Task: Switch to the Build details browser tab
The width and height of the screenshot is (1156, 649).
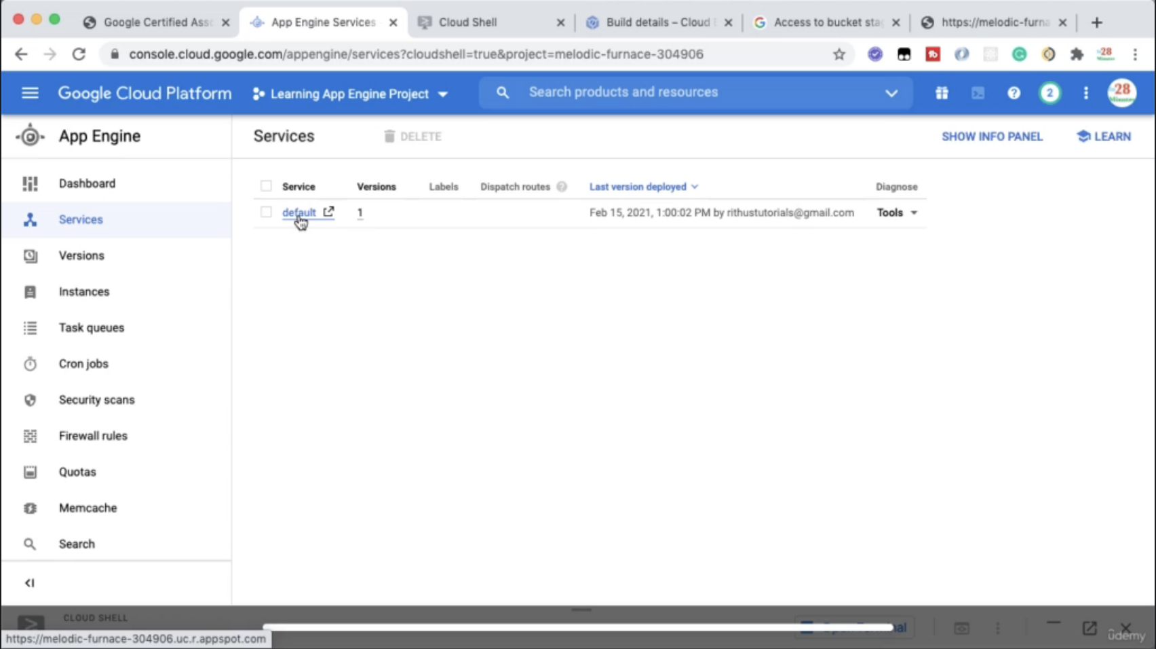Action: [x=659, y=22]
